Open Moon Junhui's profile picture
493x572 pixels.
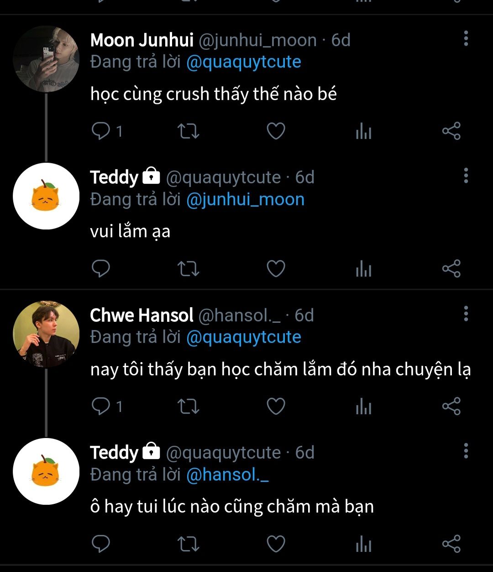click(x=46, y=59)
